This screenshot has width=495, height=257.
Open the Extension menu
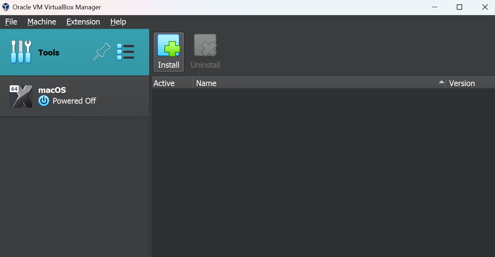(x=83, y=22)
